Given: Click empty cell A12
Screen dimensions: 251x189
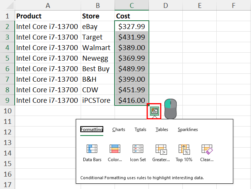Looking at the screenshot, I should point(45,132).
